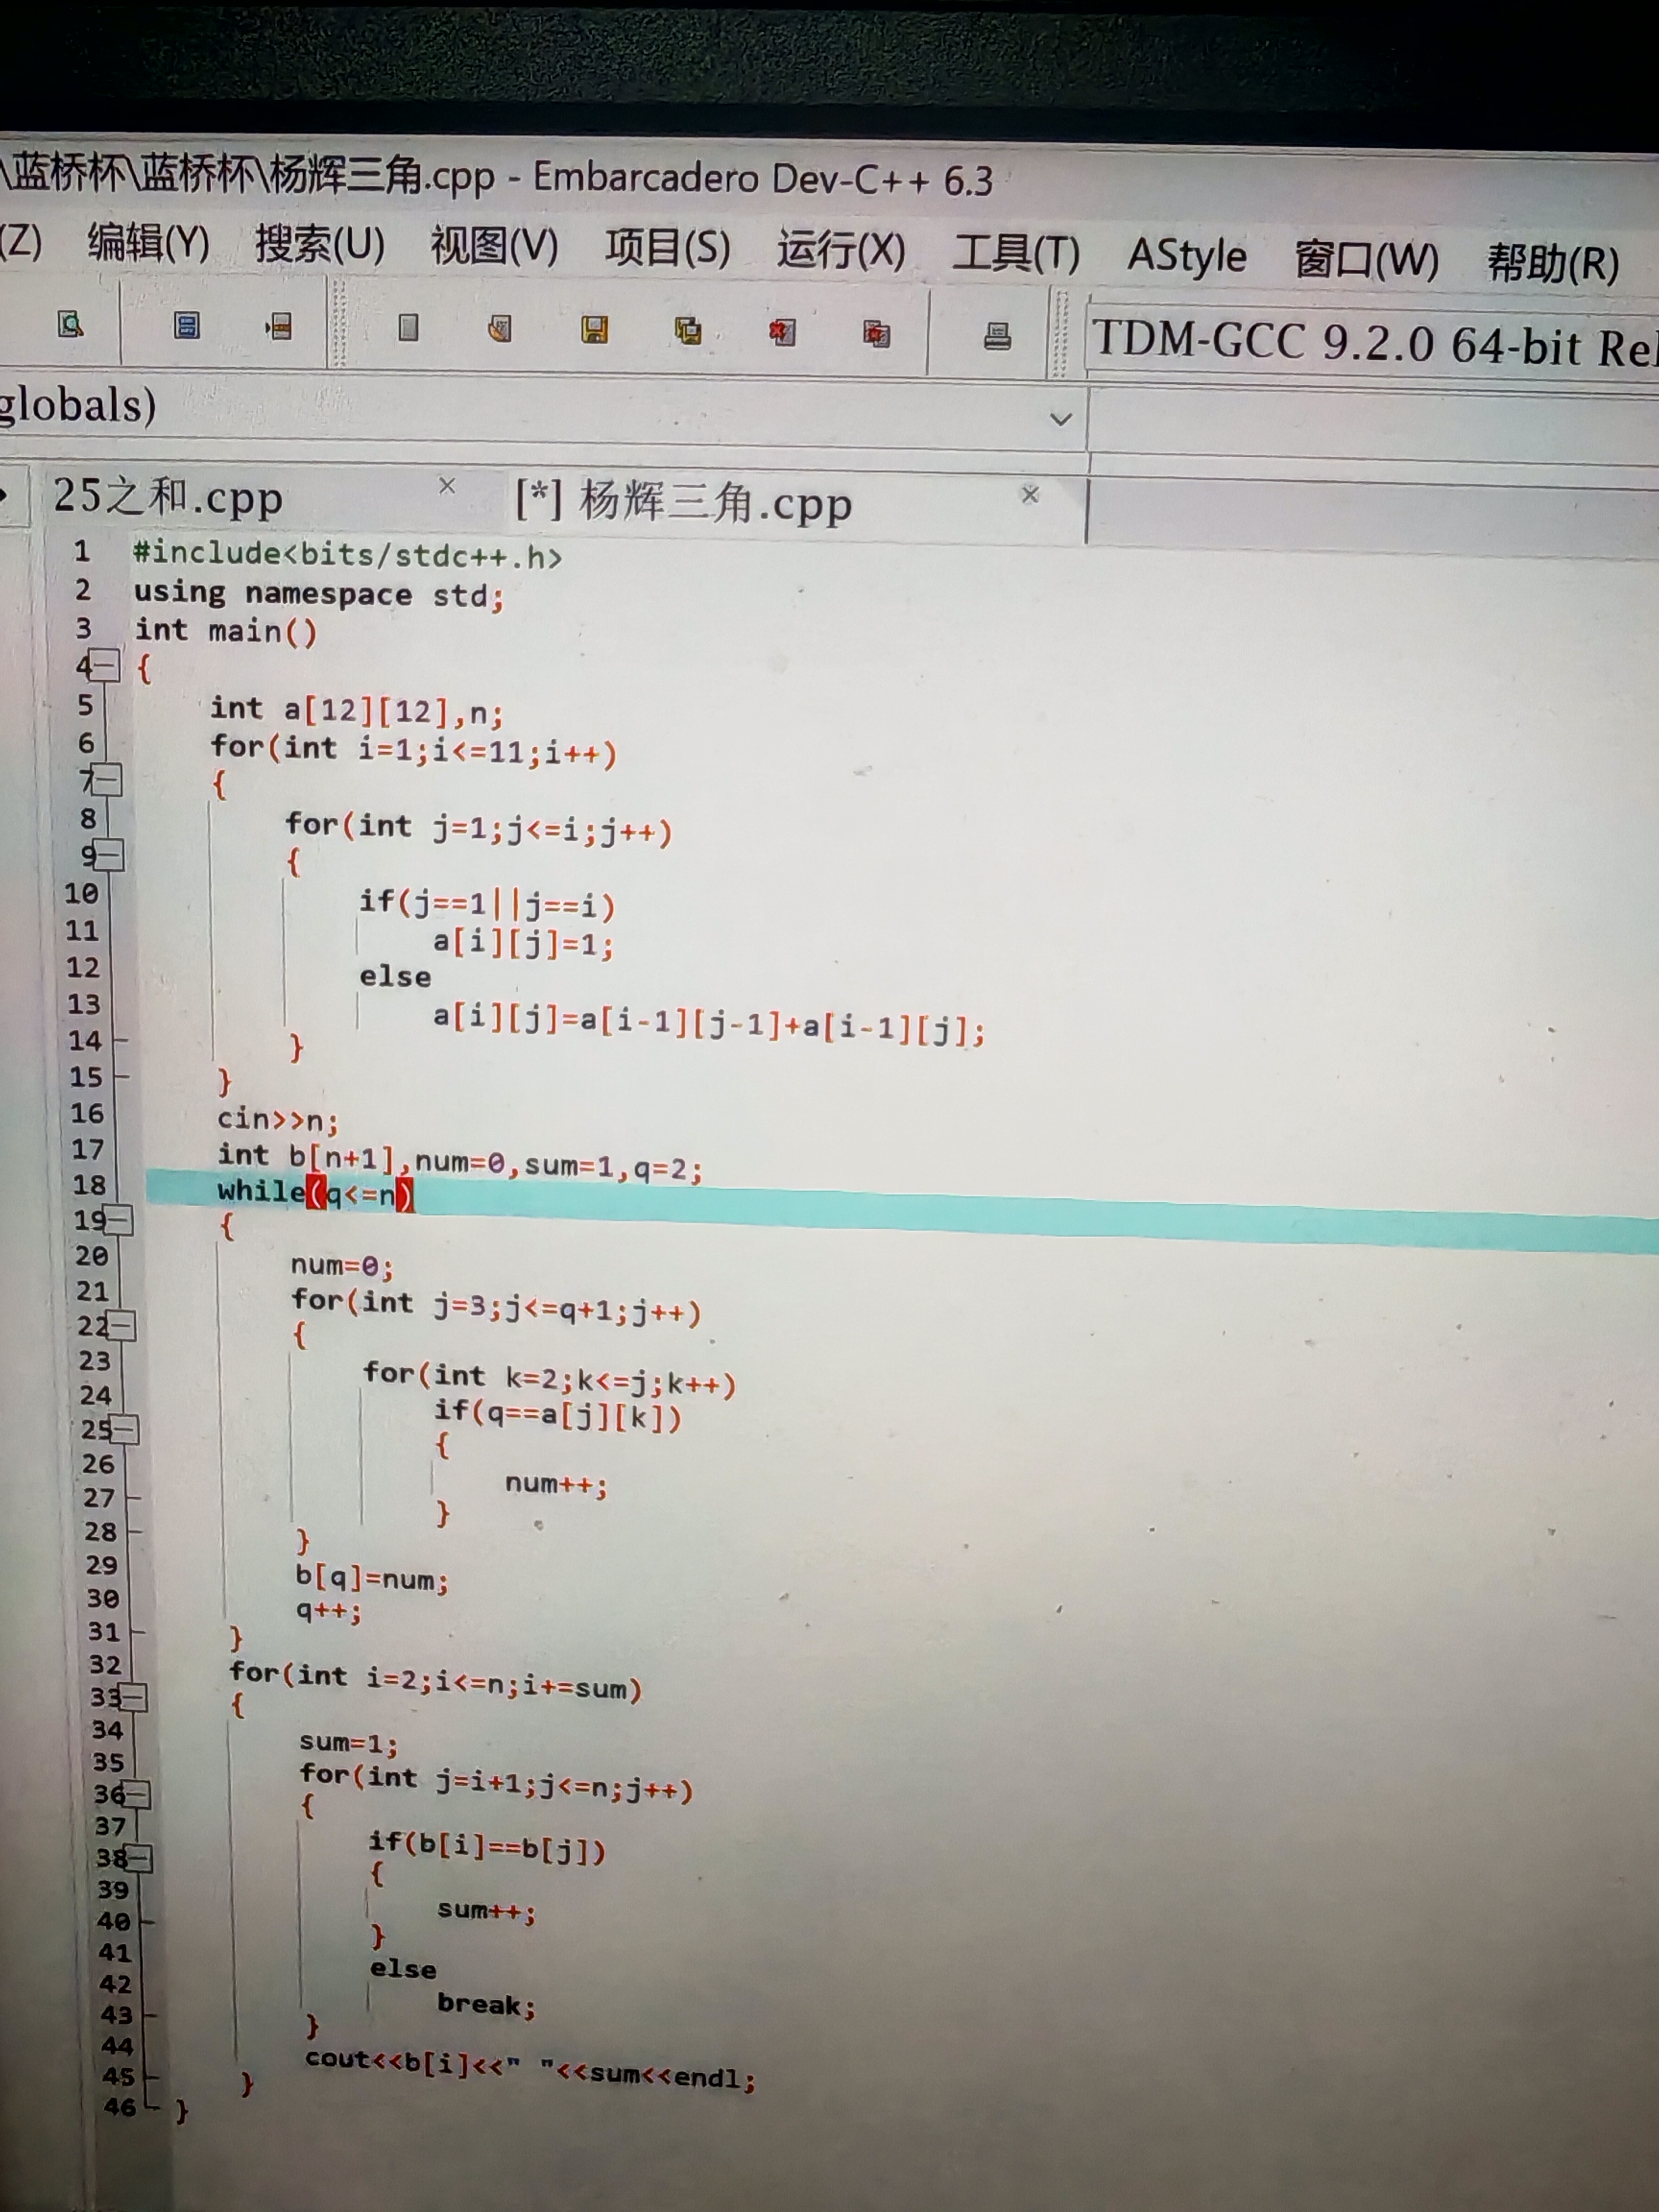The height and width of the screenshot is (2212, 1659).
Task: Collapse the main function fold at line 4
Action: point(105,665)
